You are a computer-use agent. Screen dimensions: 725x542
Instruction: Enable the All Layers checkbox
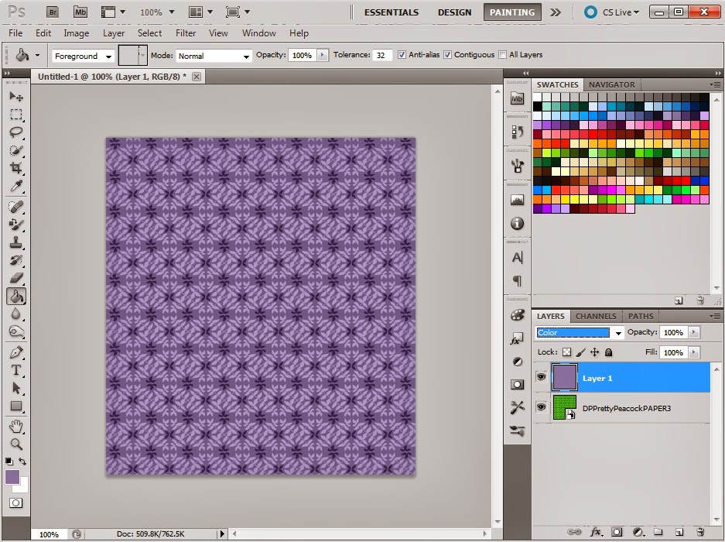point(502,55)
